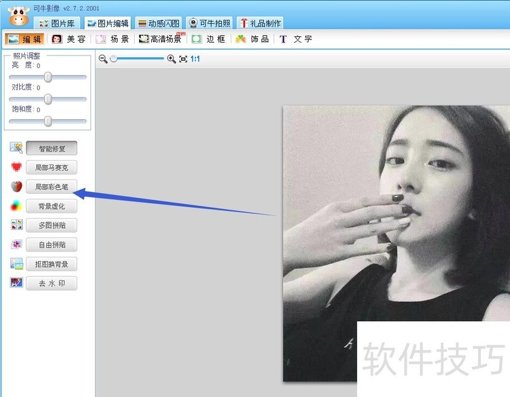The image size is (510, 397).
Task: Click the fit-to-window view icon
Action: coord(182,59)
